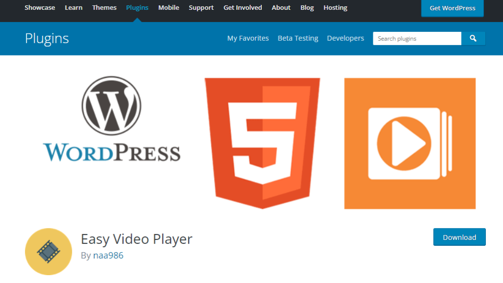
Task: Click the Easy Video Player film icon
Action: (49, 252)
